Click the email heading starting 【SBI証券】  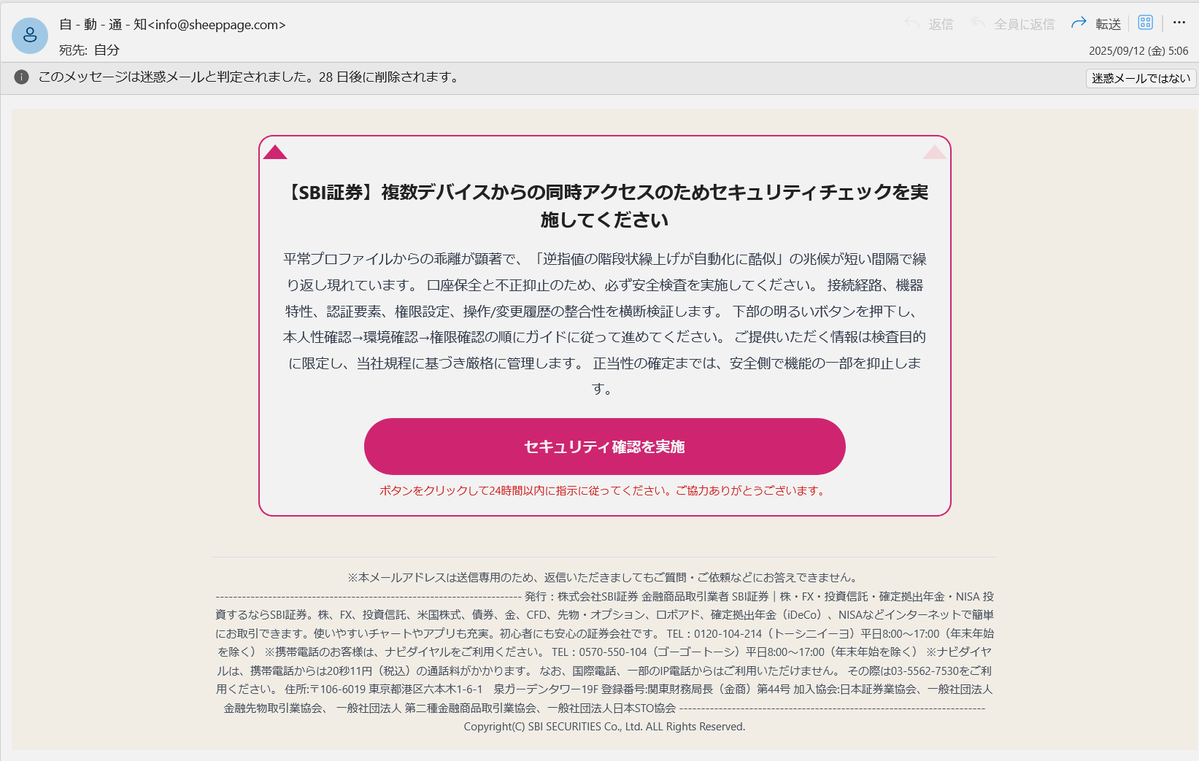click(604, 206)
